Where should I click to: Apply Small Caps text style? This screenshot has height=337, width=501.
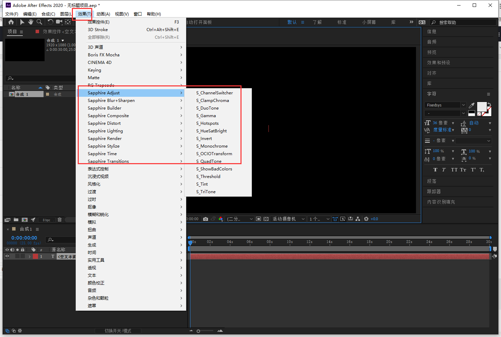tap(463, 170)
